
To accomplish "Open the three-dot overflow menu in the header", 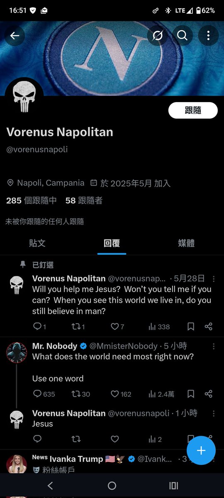I will tap(208, 36).
